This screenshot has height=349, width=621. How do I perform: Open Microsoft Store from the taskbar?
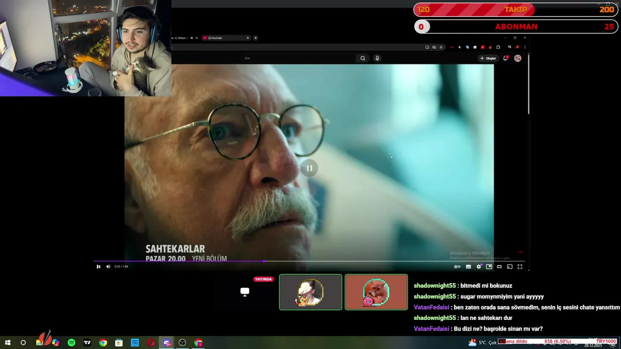click(119, 343)
